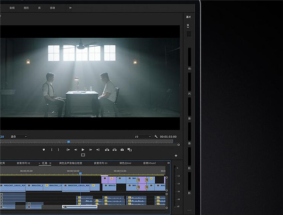283x215 pixels.
Task: Open the 嵌套序列 03 timeline tab
Action: [100, 163]
